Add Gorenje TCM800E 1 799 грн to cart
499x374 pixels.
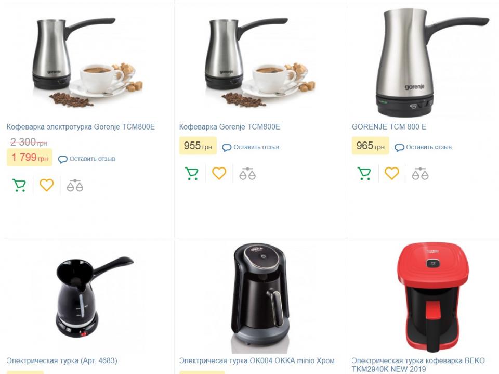(x=19, y=185)
